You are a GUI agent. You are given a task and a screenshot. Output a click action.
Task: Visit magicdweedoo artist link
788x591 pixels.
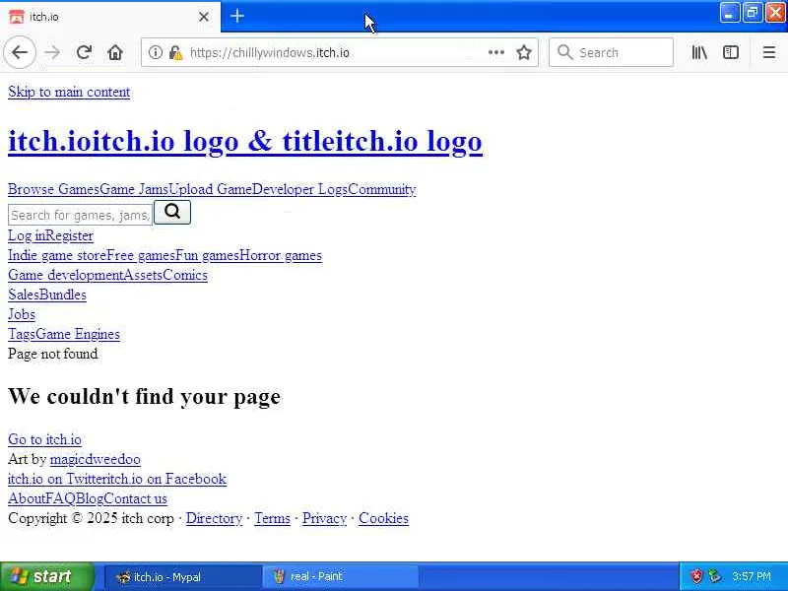coord(96,459)
